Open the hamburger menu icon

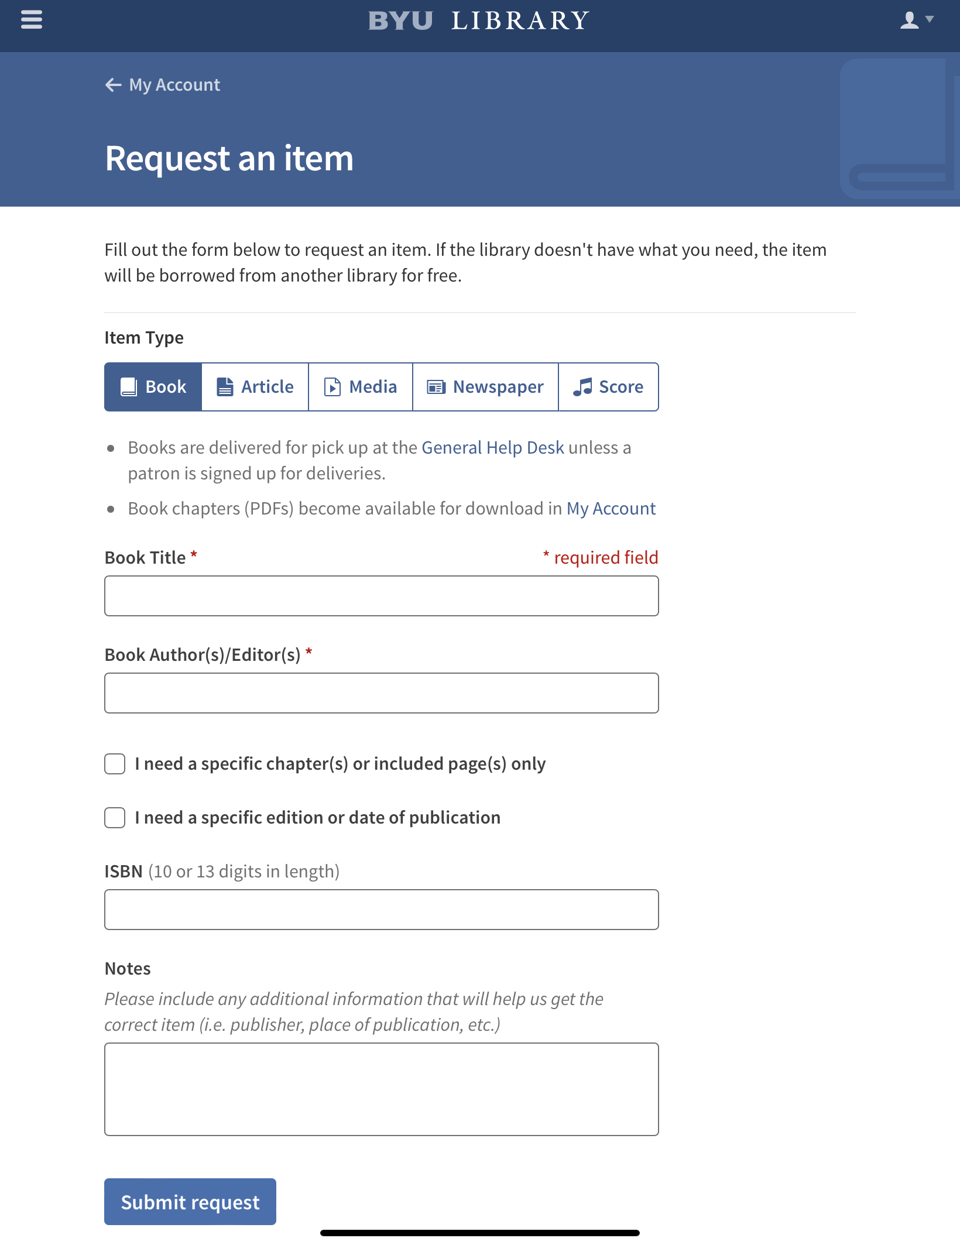pyautogui.click(x=32, y=20)
